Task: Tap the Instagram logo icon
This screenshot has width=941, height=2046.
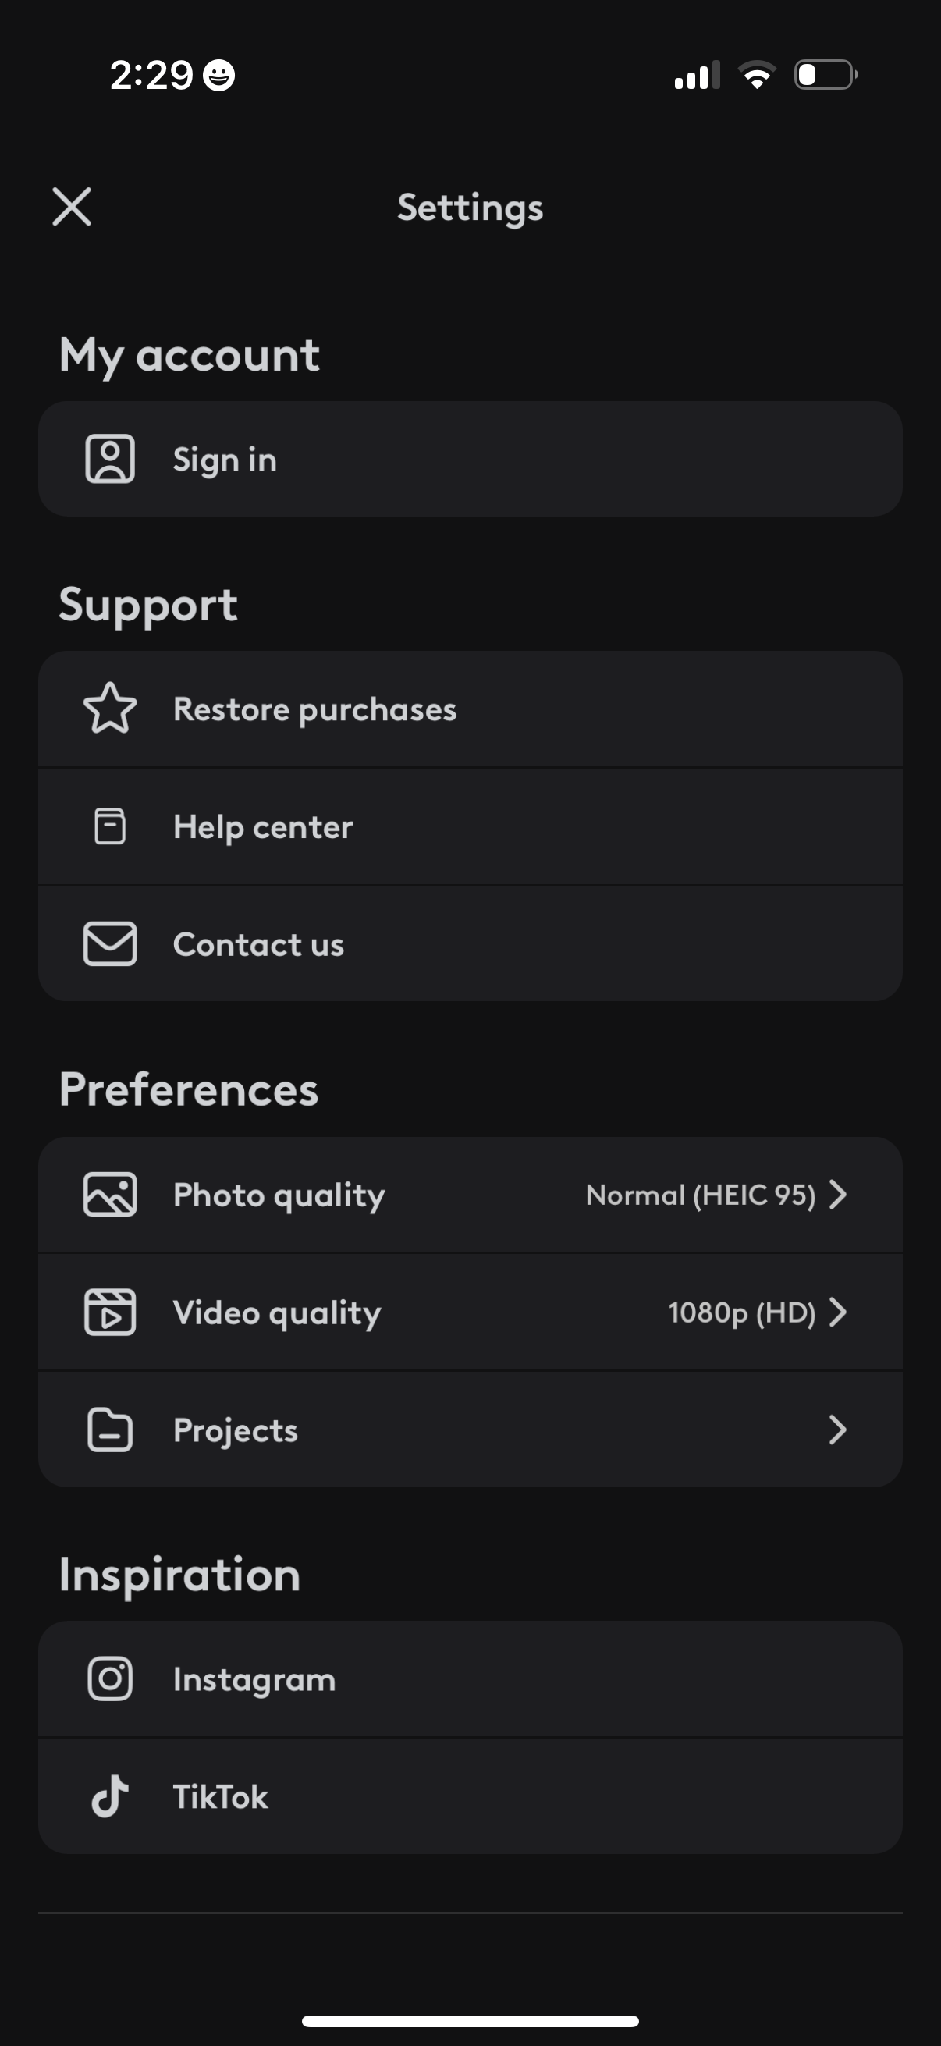Action: tap(109, 1678)
